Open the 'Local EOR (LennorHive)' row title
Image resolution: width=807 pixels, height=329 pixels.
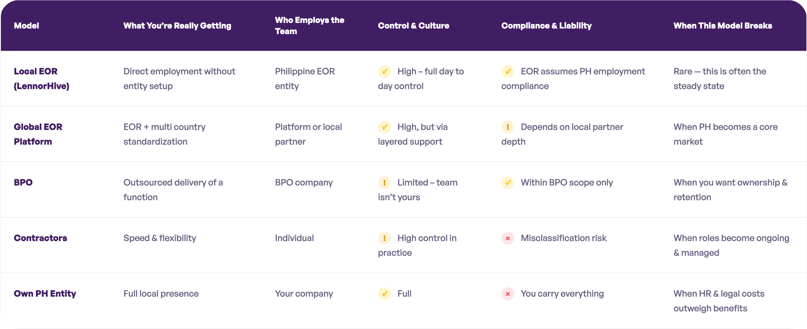(41, 79)
